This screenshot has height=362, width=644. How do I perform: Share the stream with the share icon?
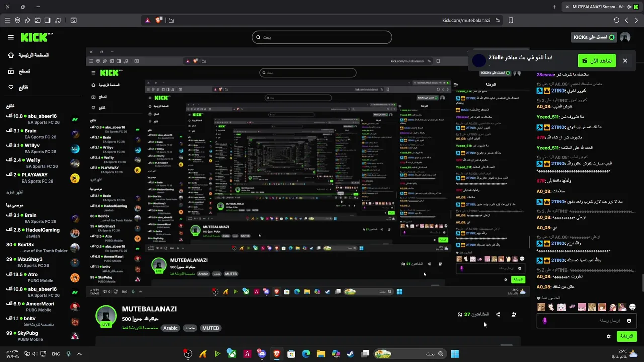point(498,314)
